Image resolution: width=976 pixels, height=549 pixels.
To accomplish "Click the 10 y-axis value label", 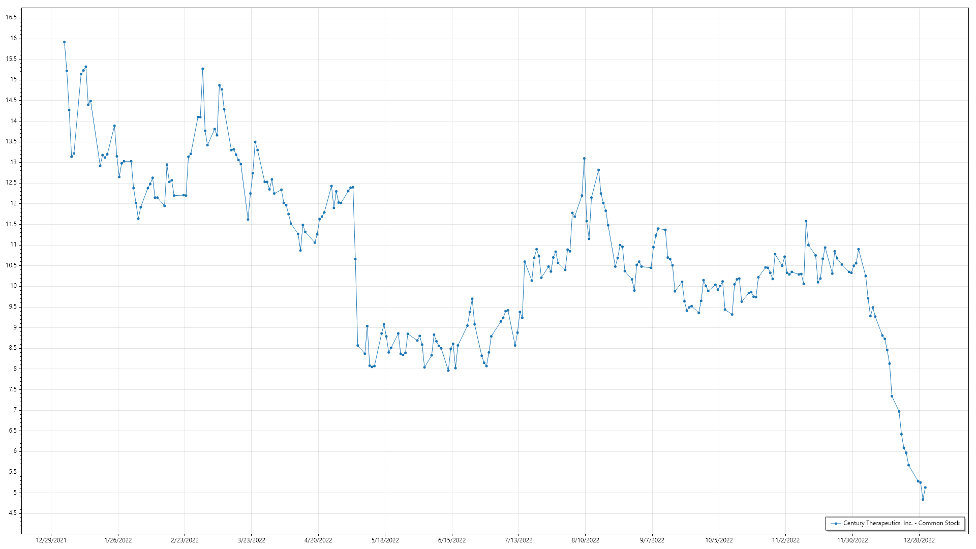I will click(x=14, y=286).
